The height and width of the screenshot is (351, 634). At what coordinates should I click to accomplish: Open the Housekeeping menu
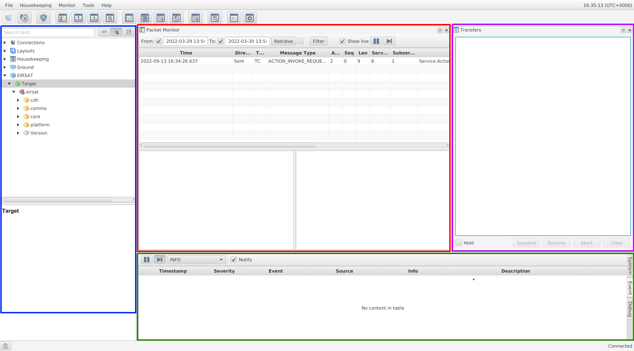click(x=36, y=5)
